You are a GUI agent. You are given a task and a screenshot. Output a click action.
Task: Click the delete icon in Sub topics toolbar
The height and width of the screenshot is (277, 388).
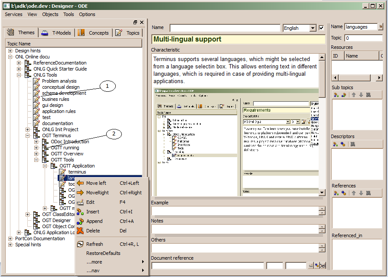coord(368,95)
